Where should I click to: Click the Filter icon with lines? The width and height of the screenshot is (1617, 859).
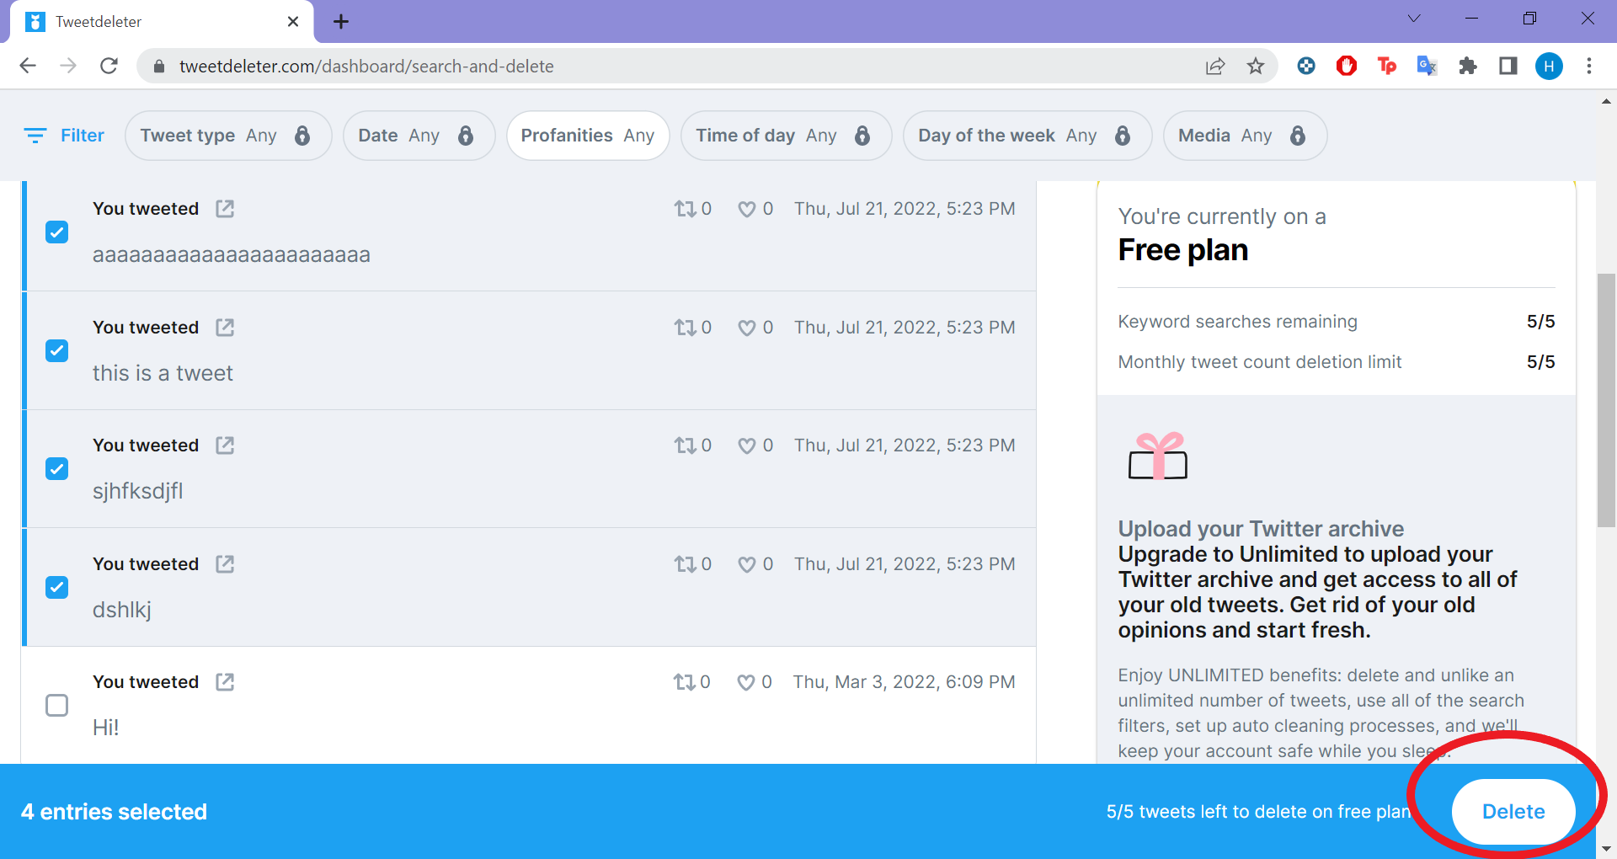click(x=35, y=136)
